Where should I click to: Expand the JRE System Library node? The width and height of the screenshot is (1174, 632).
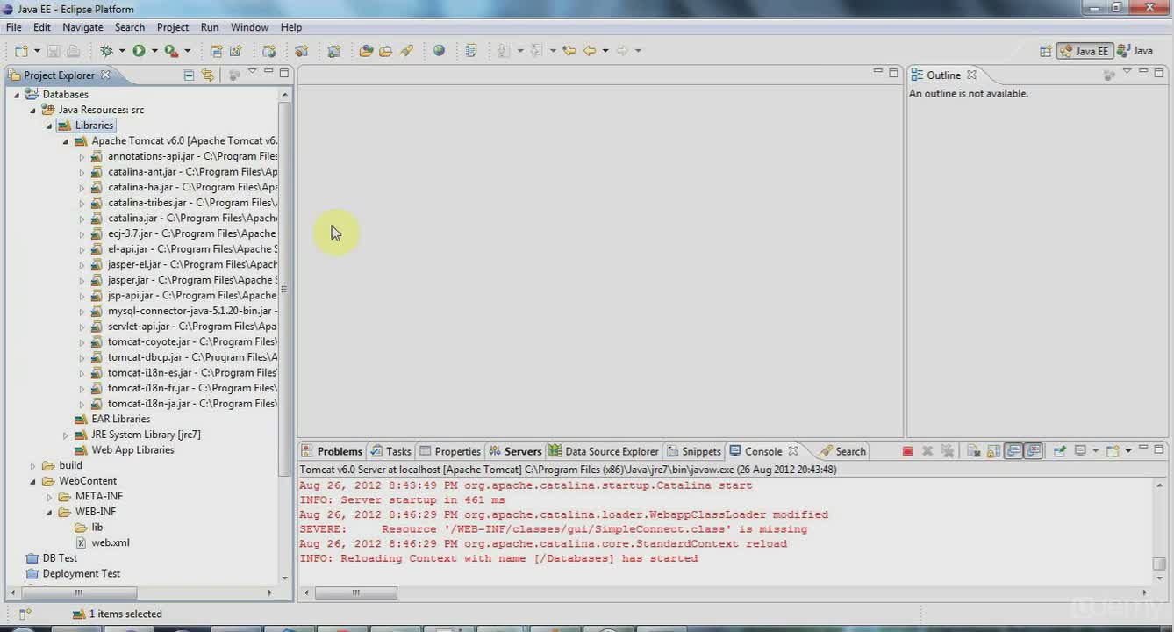(66, 434)
